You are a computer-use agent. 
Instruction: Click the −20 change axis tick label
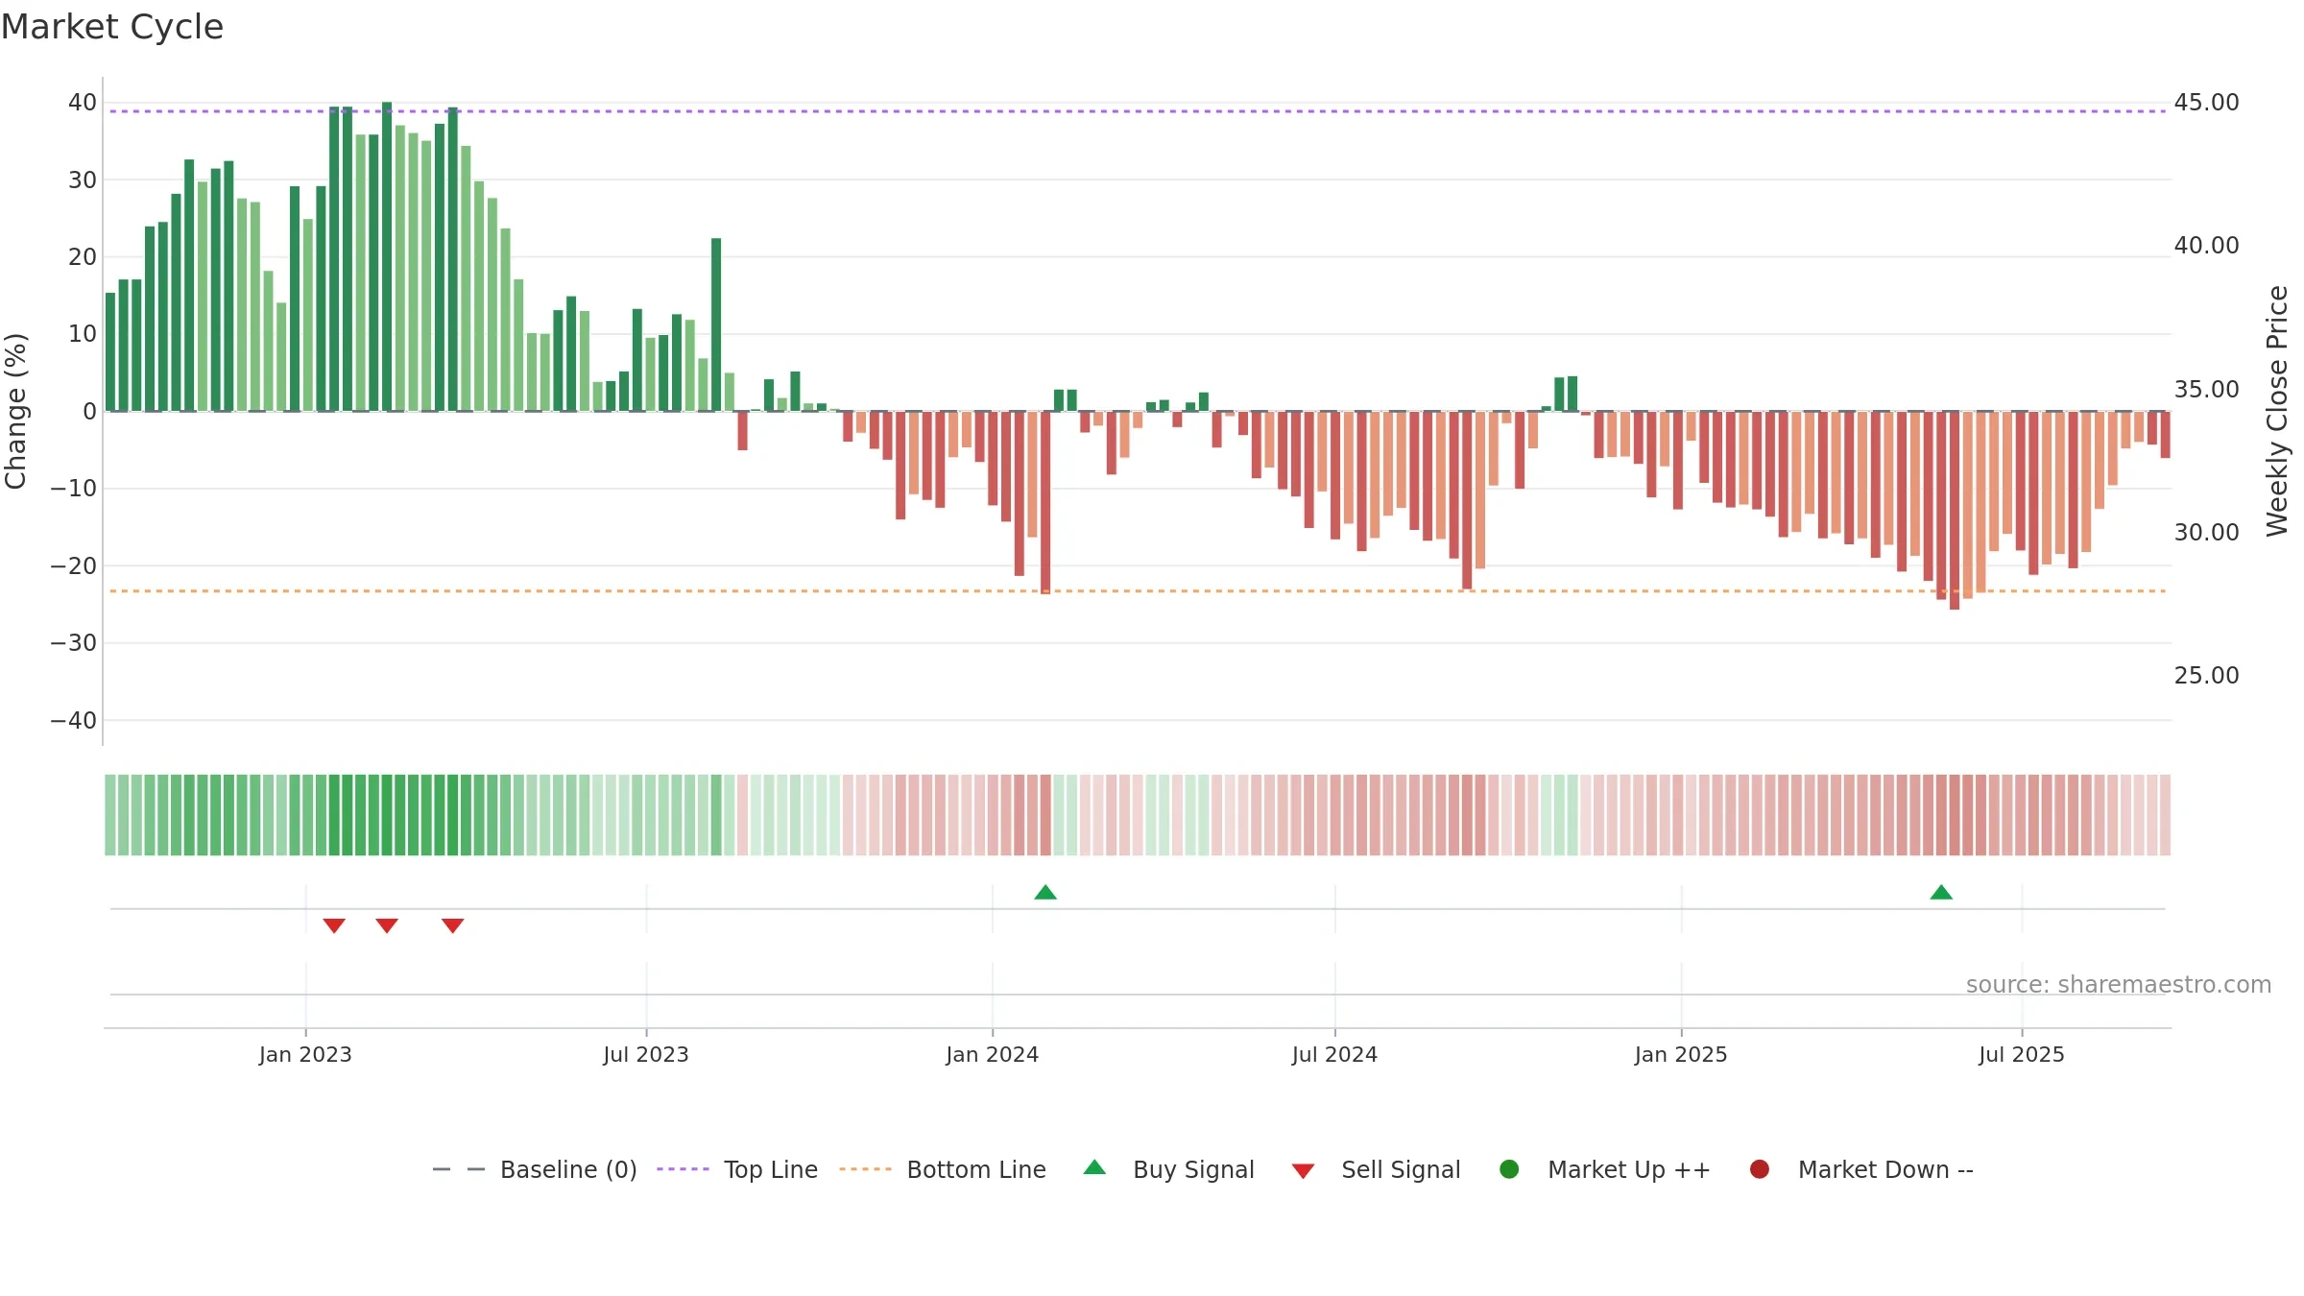(x=74, y=566)
